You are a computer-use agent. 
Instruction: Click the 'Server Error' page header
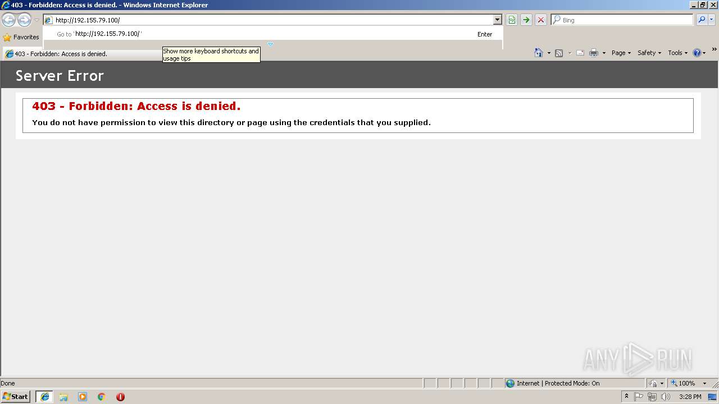tap(60, 76)
